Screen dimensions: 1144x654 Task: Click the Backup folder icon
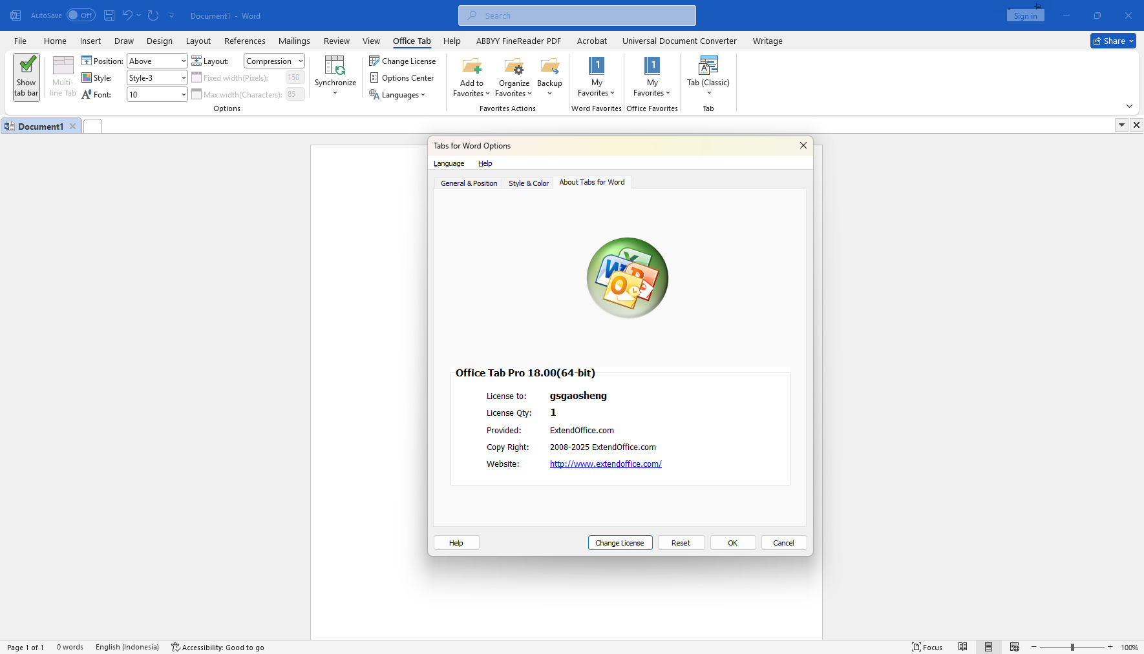(x=549, y=66)
